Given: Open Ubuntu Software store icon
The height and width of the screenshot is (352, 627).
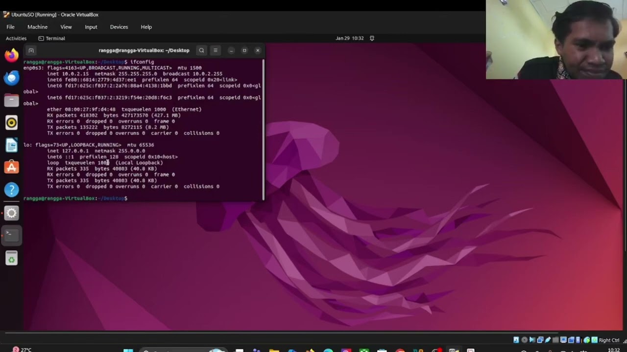Looking at the screenshot, I should click(12, 167).
